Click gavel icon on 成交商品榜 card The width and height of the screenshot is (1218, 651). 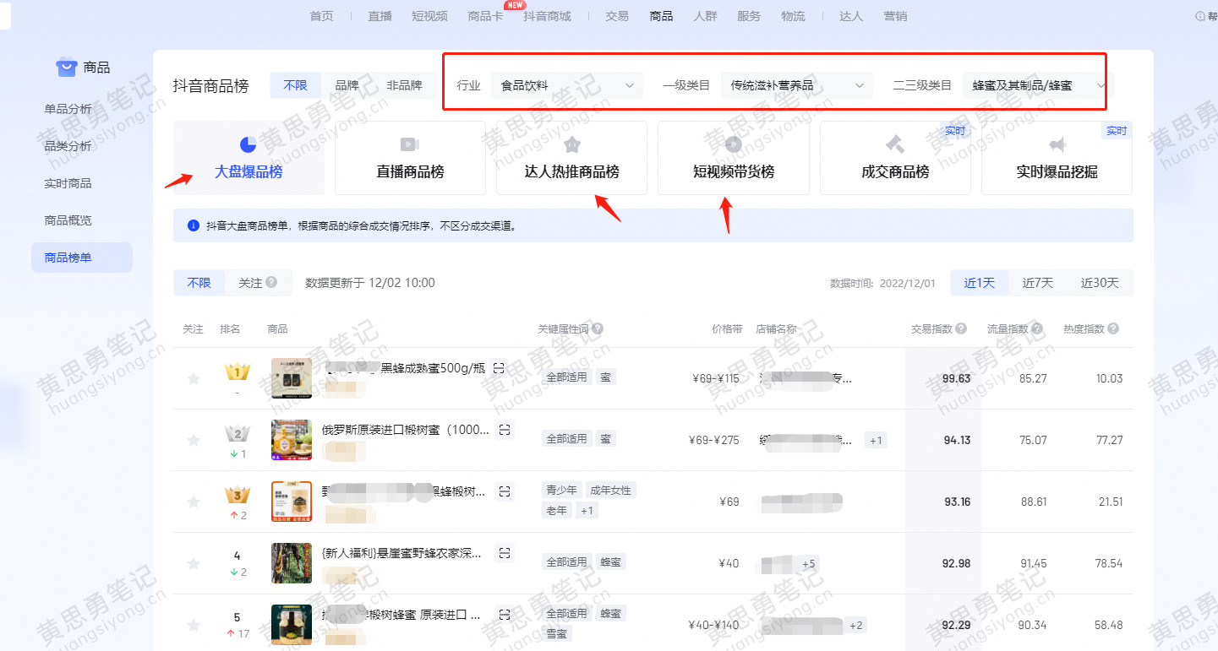pos(895,144)
